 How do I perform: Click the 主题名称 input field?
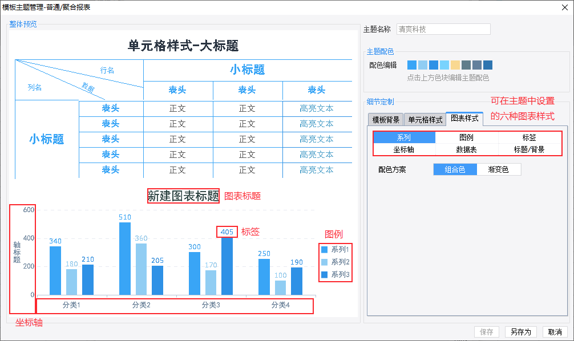(443, 29)
